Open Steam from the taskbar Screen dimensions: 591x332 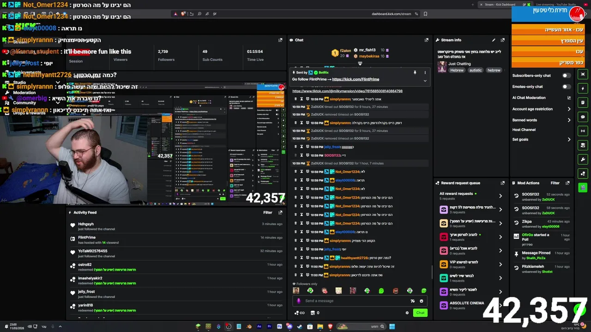(x=300, y=326)
